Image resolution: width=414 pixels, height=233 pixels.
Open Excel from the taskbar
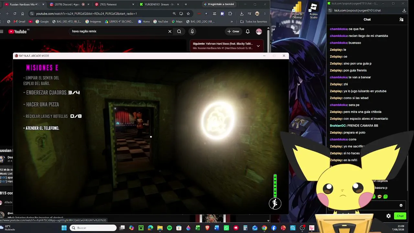pyautogui.click(x=198, y=228)
